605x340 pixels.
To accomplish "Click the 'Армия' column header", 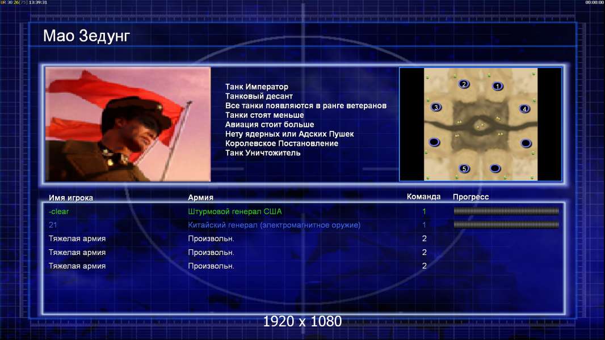I will coord(200,197).
